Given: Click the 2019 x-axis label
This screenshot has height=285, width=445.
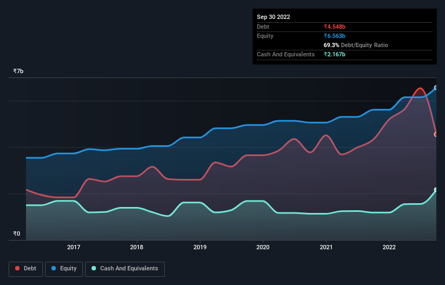Looking at the screenshot, I should tap(200, 247).
